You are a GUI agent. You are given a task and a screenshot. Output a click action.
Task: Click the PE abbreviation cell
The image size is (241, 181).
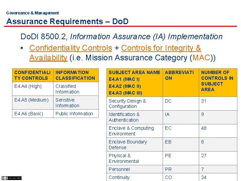181,158
